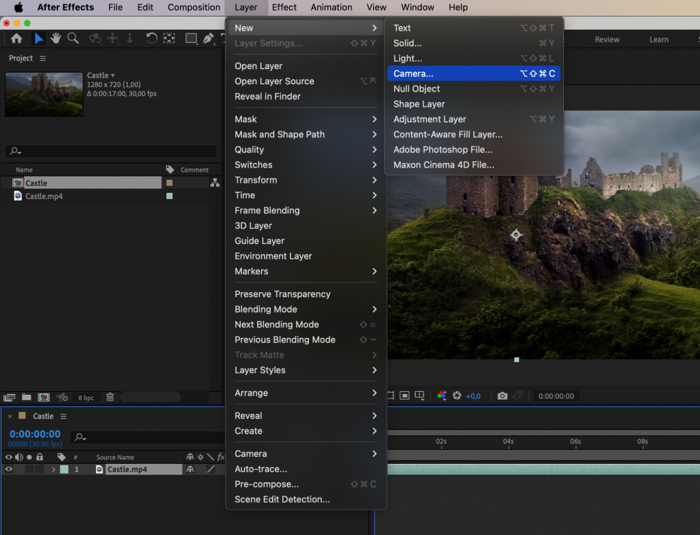Viewport: 700px width, 535px height.
Task: Activate the Zoom tool
Action: click(72, 39)
